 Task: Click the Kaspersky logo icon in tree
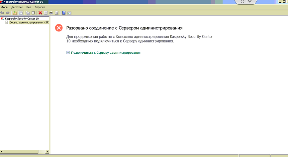coord(2,19)
